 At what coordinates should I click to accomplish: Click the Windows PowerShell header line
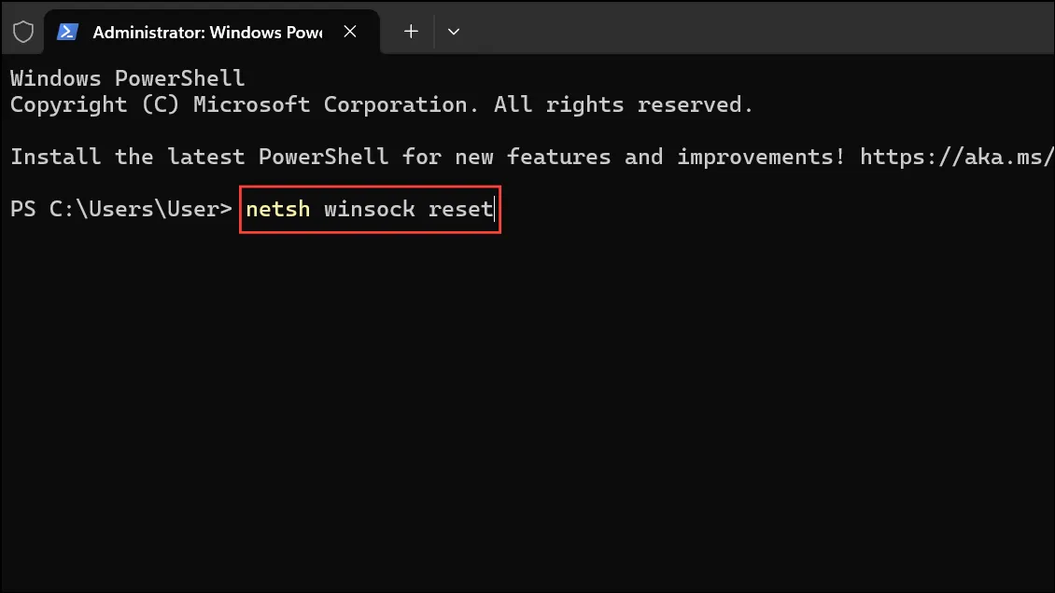tap(127, 78)
